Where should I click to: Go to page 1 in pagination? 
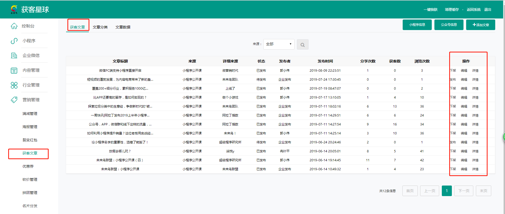[447, 191]
